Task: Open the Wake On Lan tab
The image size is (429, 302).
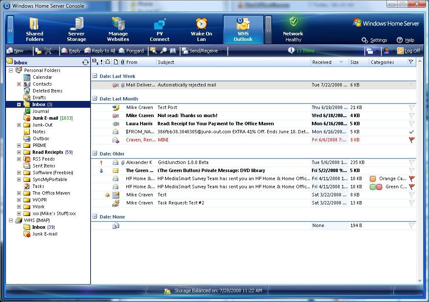Action: (201, 29)
